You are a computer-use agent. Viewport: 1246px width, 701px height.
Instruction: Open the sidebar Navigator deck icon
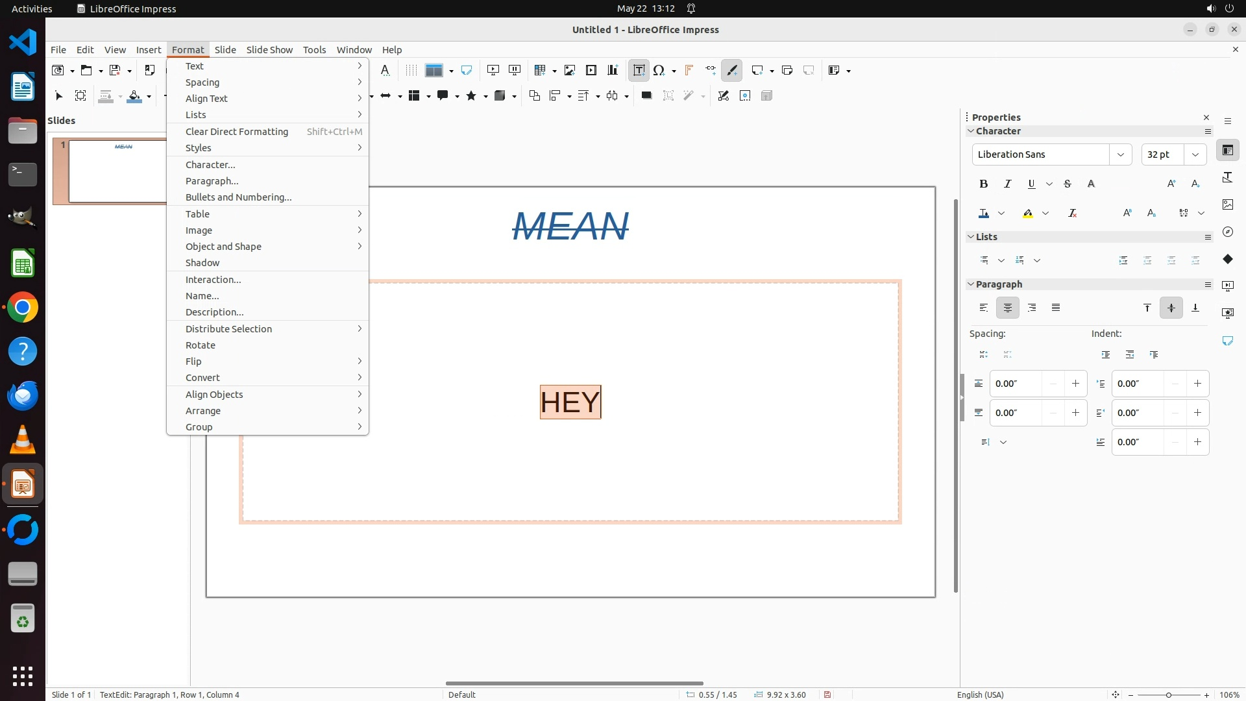click(1228, 232)
